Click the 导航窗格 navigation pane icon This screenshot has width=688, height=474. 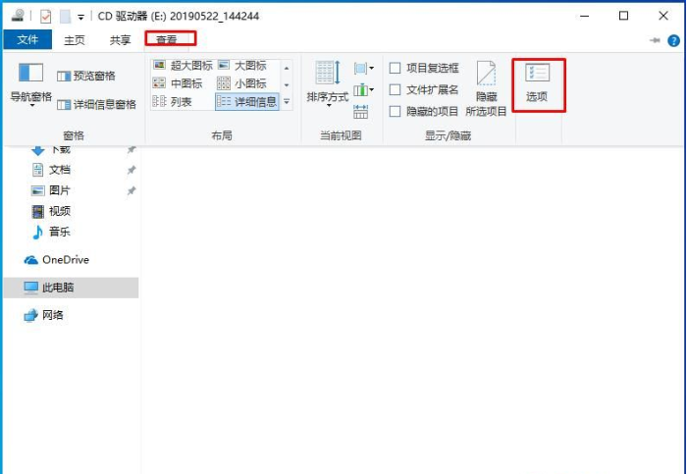point(31,76)
